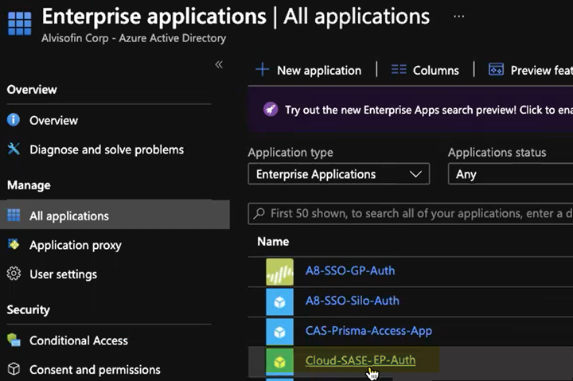The height and width of the screenshot is (381, 573).
Task: Click the Application proxy icon
Action: pyautogui.click(x=14, y=245)
